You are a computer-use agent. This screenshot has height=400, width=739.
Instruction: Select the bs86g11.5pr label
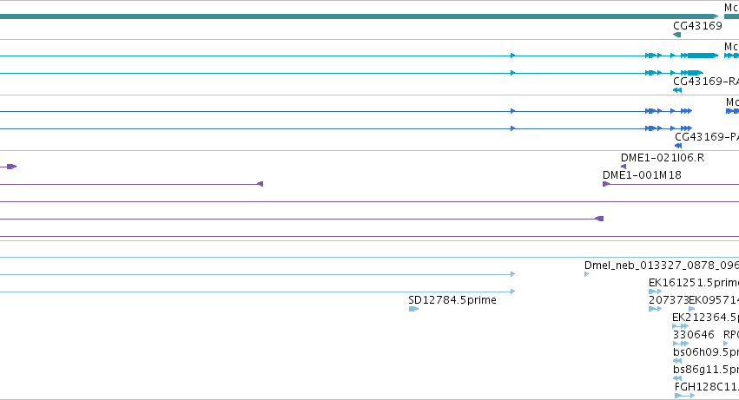(x=706, y=370)
